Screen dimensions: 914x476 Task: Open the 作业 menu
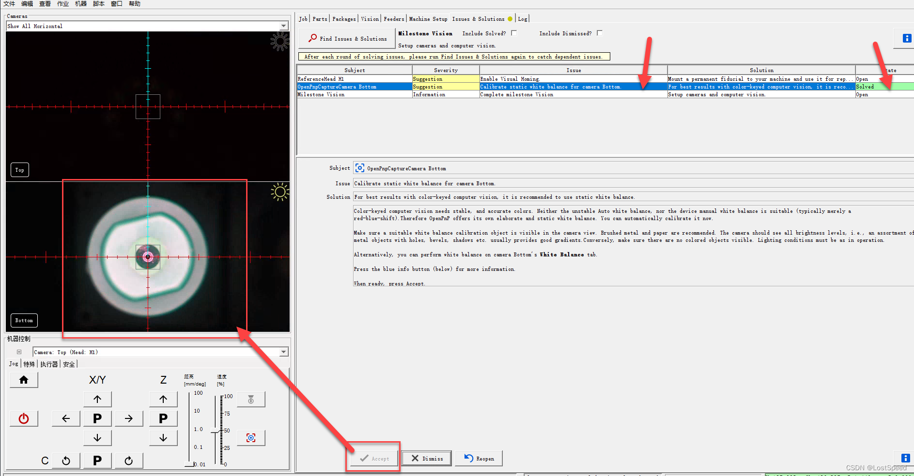click(x=63, y=4)
